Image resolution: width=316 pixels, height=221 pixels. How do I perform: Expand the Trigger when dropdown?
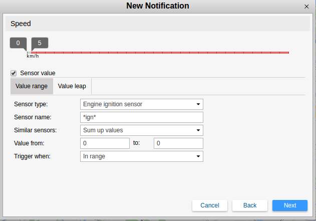pos(141,156)
